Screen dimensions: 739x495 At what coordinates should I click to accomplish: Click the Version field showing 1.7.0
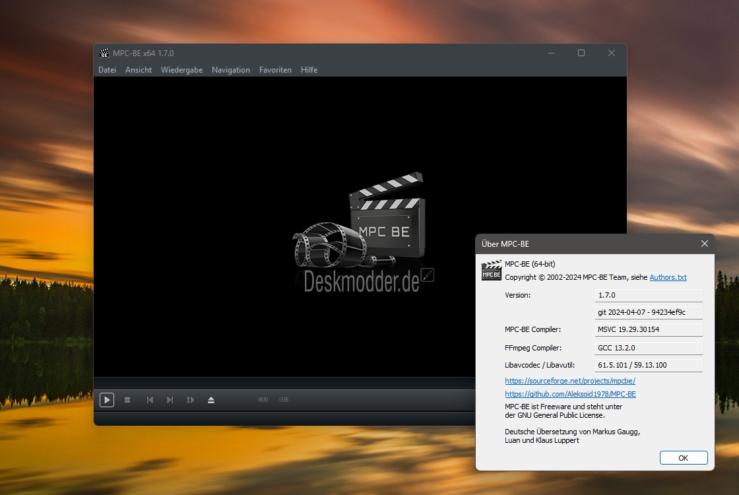coord(649,295)
